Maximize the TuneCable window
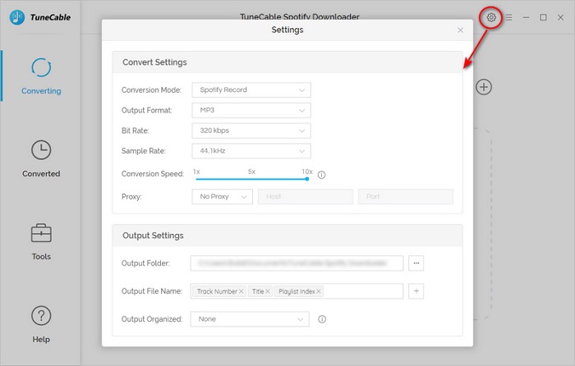The image size is (575, 366). pyautogui.click(x=543, y=17)
